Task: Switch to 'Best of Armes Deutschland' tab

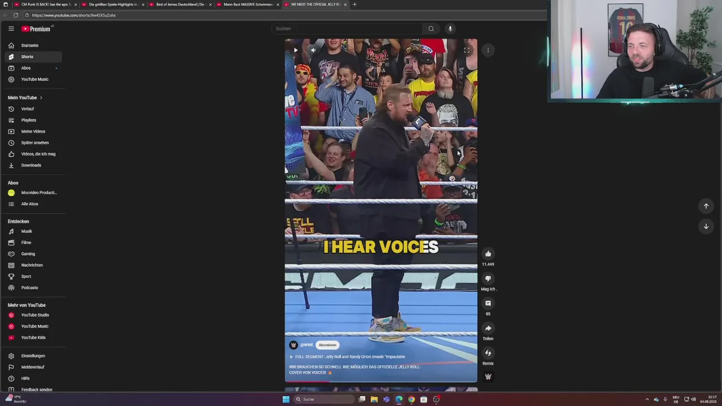Action: (x=180, y=5)
